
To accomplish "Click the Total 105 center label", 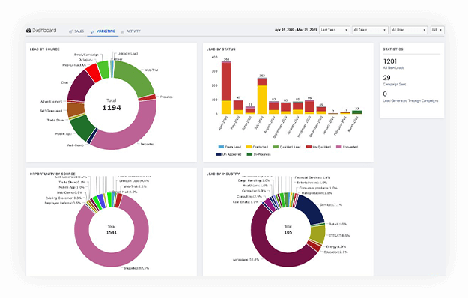I will click(288, 229).
